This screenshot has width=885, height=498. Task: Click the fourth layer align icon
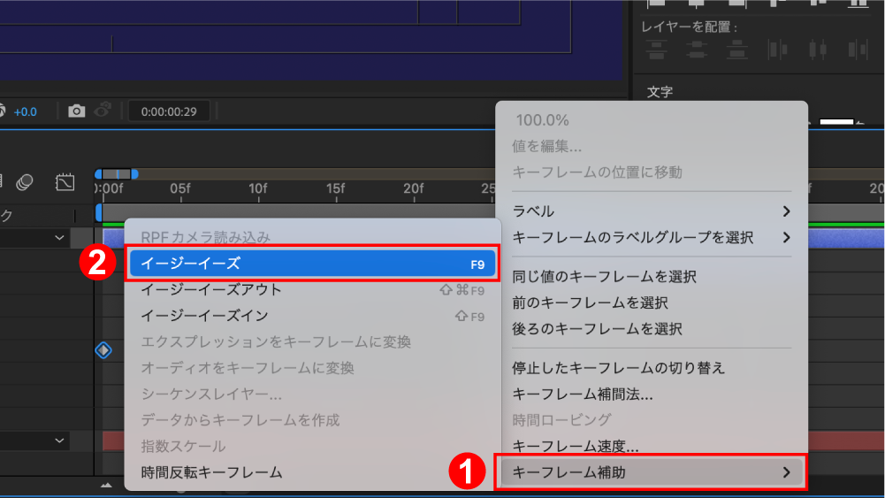(x=778, y=50)
